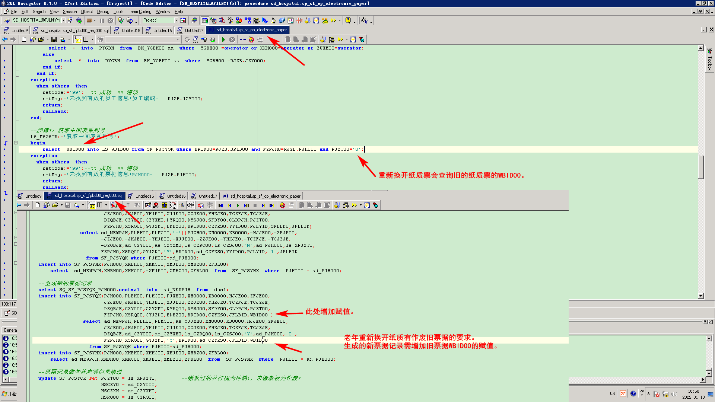The height and width of the screenshot is (402, 715).
Task: Toggle the split-view layout button in the top editor toolbar
Action: (x=86, y=39)
